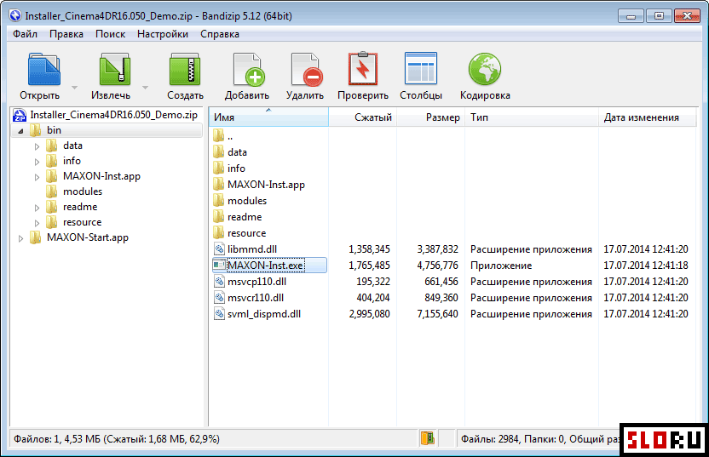Expand the readme folder in the tree
The height and width of the screenshot is (457, 709).
pyautogui.click(x=37, y=208)
